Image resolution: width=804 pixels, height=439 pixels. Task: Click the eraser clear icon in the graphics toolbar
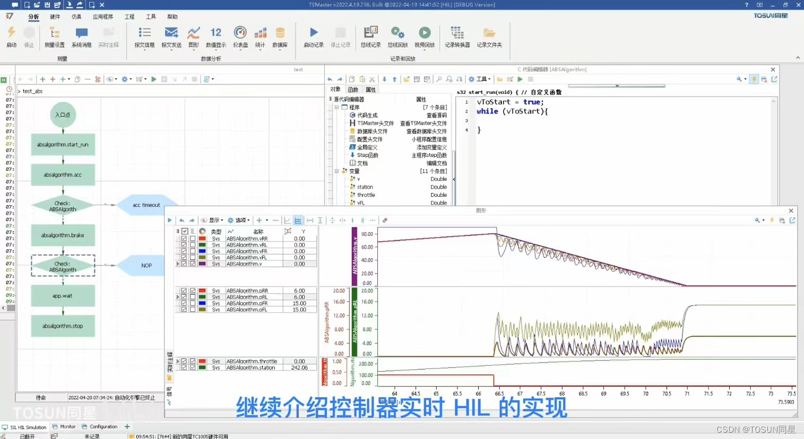click(385, 220)
